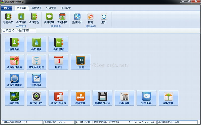The height and width of the screenshot is (125, 201).
Task: Click the 换班 shift change icon
Action: click(x=90, y=18)
